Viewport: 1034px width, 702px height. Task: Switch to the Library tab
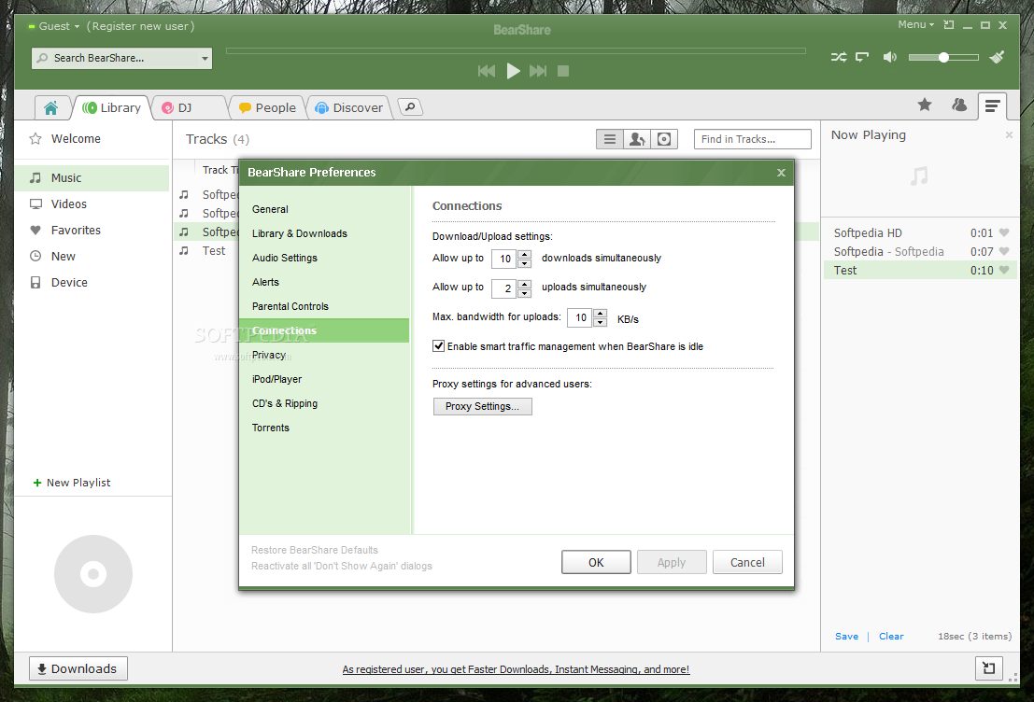pos(111,107)
